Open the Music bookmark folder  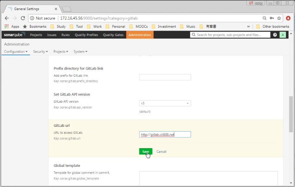click(x=187, y=26)
